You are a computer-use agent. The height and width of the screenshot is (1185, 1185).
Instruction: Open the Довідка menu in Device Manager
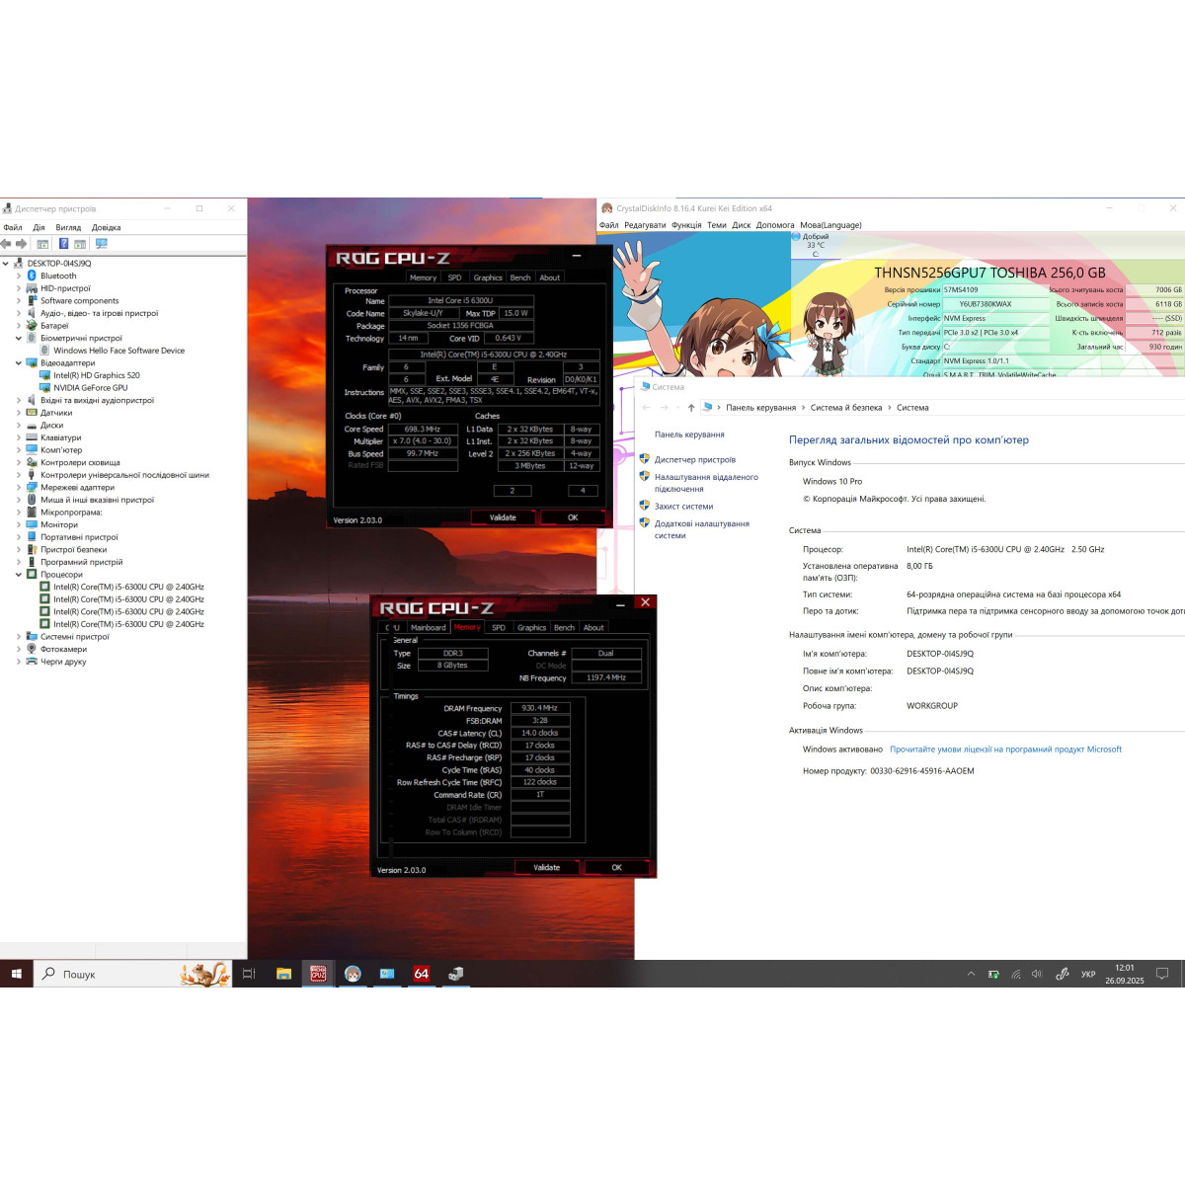tap(106, 227)
